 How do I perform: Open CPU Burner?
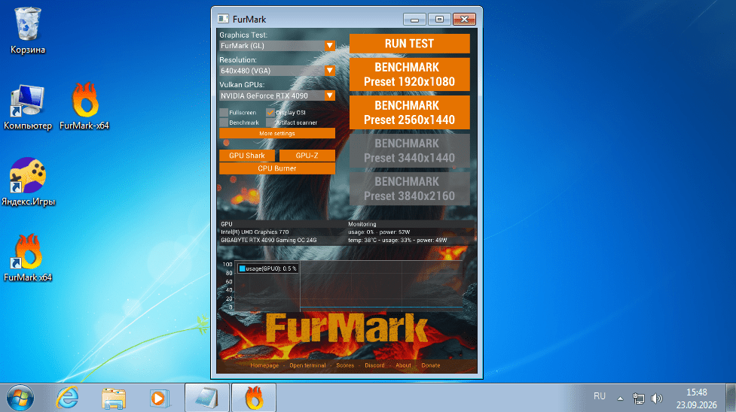277,168
